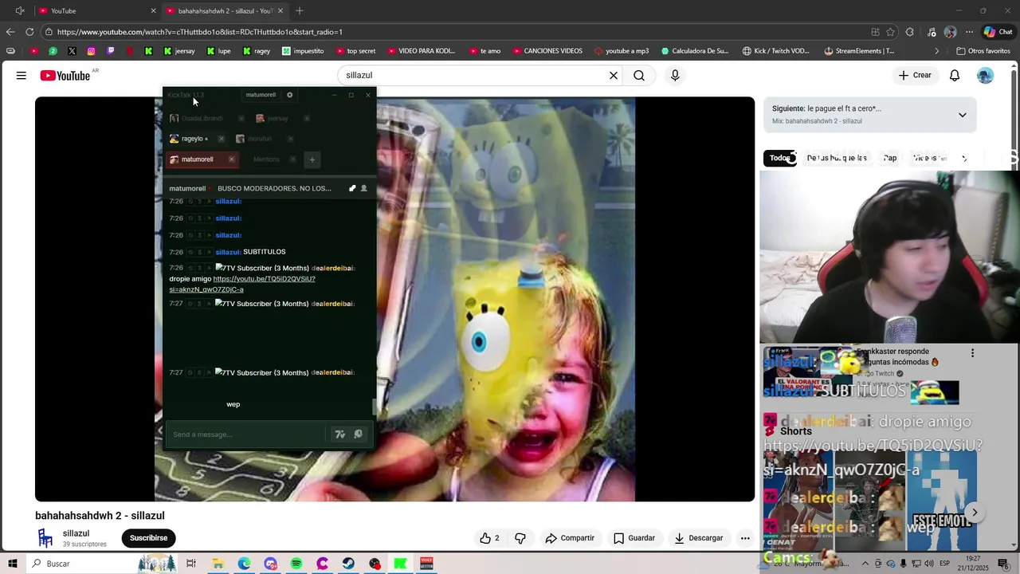Open Spotify from the taskbar

coord(296,564)
